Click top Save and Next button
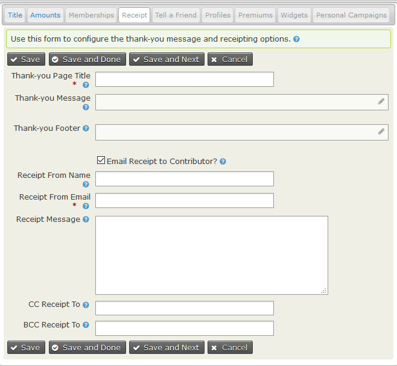This screenshot has width=397, height=366. 167,60
